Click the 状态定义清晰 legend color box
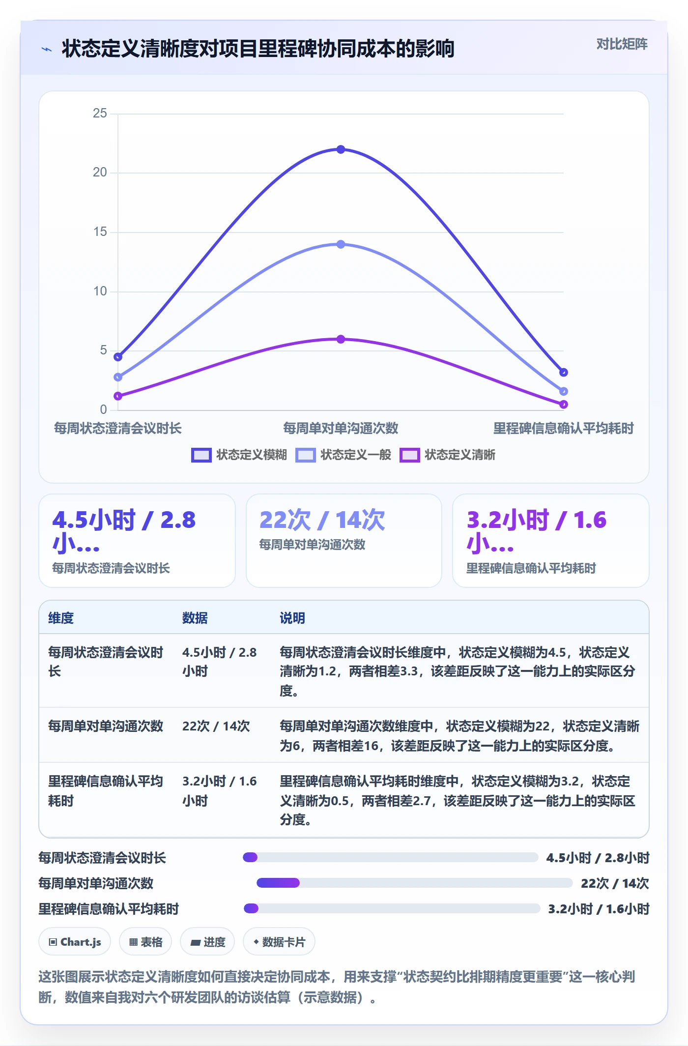Viewport: 688px width, 1046px height. pyautogui.click(x=409, y=455)
